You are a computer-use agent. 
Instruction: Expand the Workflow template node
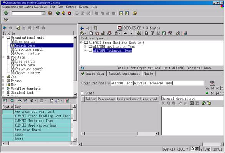click(3, 89)
